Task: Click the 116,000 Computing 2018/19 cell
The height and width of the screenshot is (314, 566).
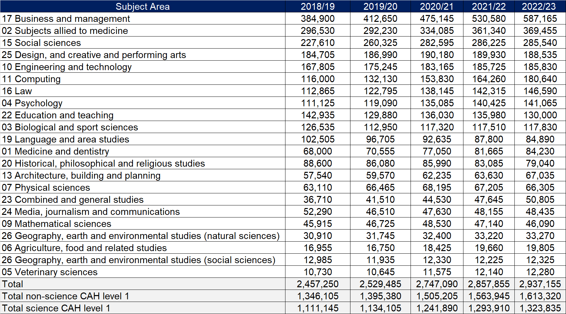Action: coord(318,79)
